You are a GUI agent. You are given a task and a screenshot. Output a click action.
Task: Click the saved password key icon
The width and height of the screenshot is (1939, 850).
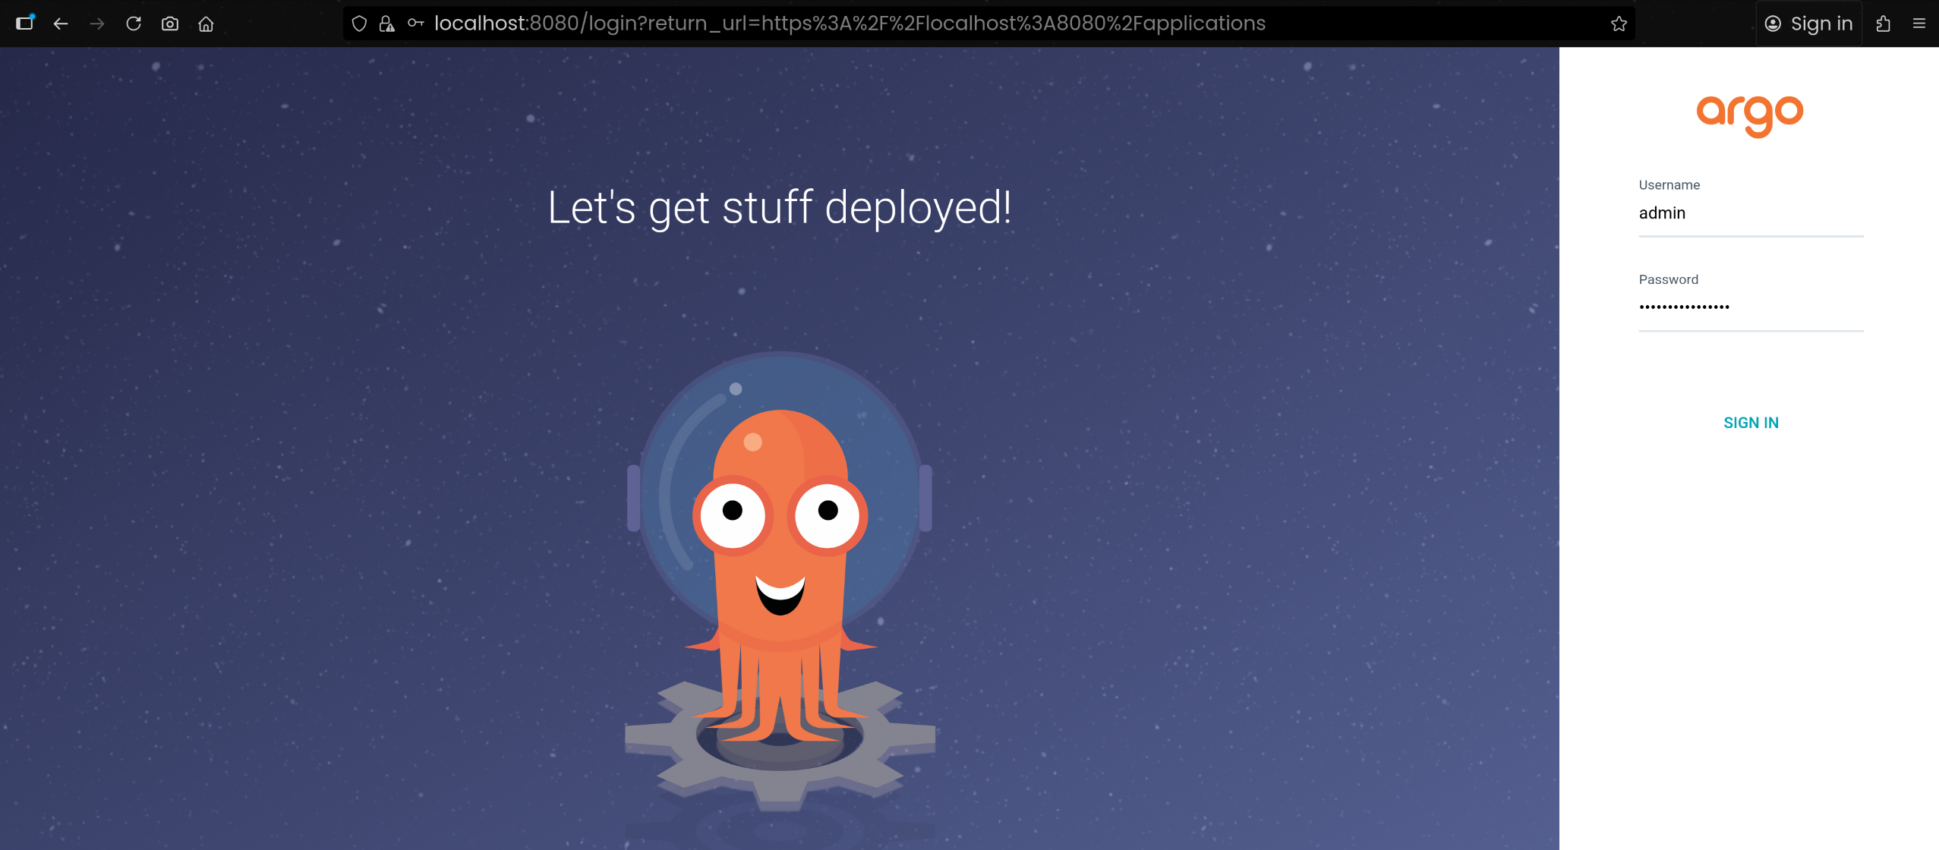click(x=415, y=24)
